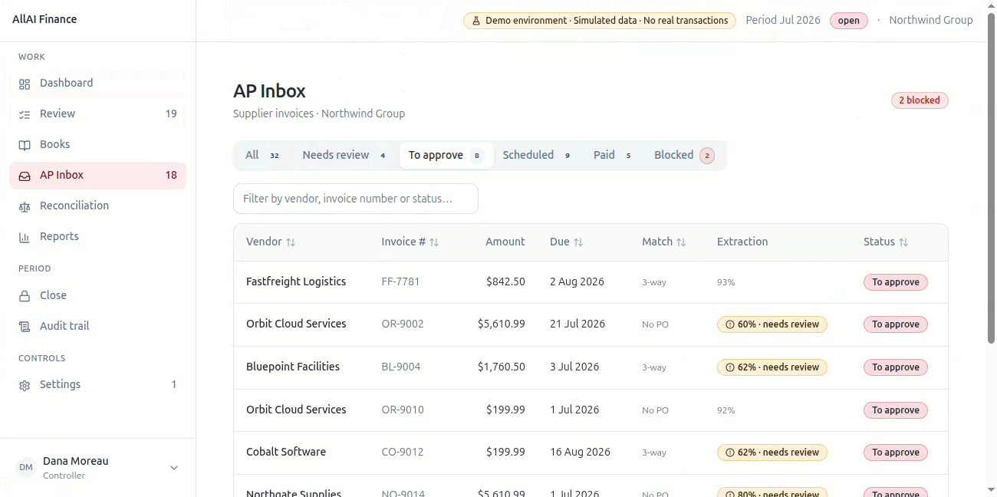Screen dimensions: 997x497
Task: Click the Close padlock icon
Action: (x=25, y=296)
